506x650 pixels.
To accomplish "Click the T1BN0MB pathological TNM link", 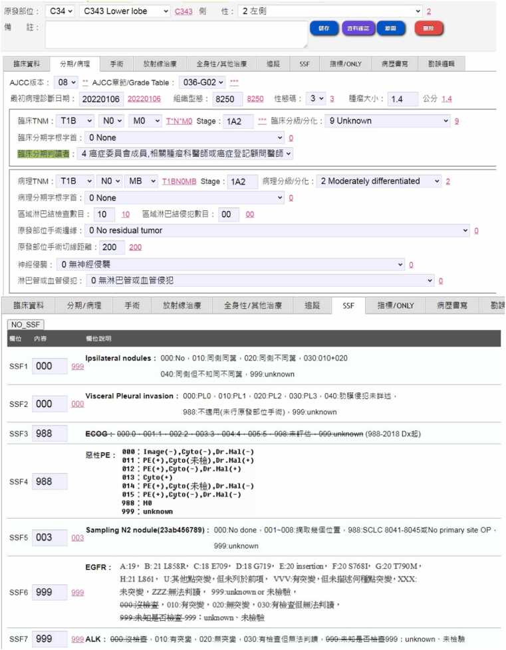I will coord(179,182).
